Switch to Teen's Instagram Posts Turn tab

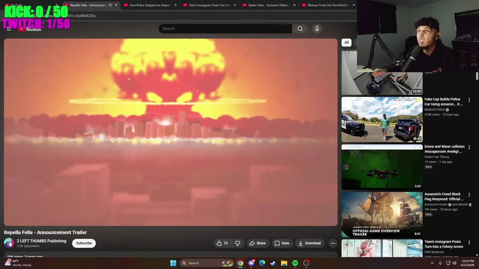pyautogui.click(x=210, y=5)
